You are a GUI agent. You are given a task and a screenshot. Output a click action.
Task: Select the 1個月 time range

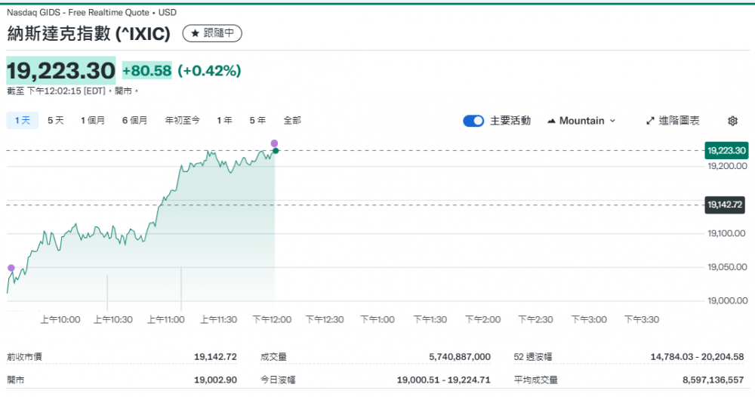[93, 120]
